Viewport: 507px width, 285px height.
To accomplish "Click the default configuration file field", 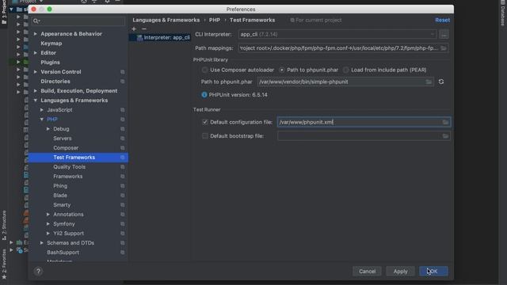I will point(364,122).
